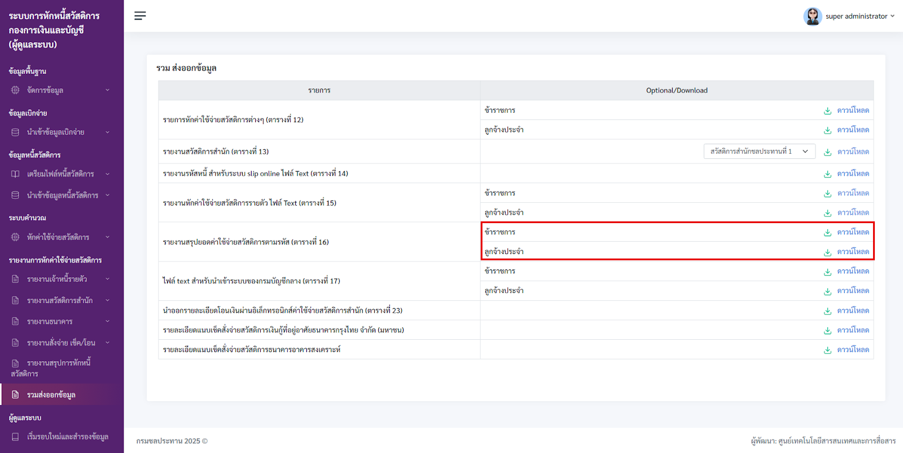This screenshot has width=903, height=453.
Task: Click the footer text กรมชลประทาน 2025 ©
Action: [172, 441]
